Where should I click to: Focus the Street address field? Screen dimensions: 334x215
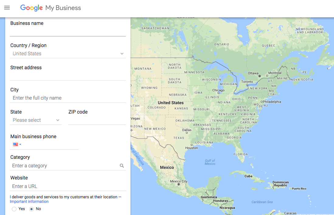click(68, 76)
